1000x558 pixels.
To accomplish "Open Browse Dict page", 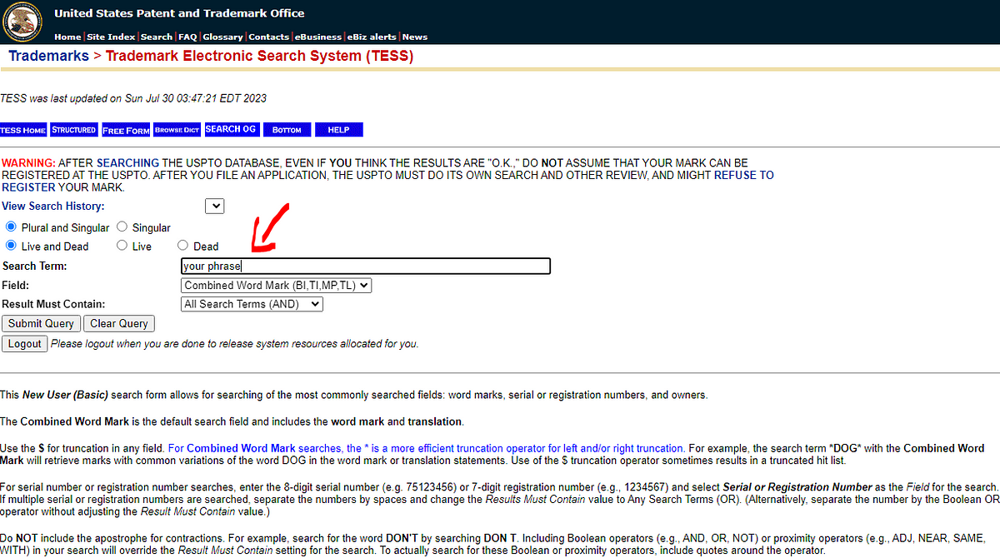I will coord(177,130).
